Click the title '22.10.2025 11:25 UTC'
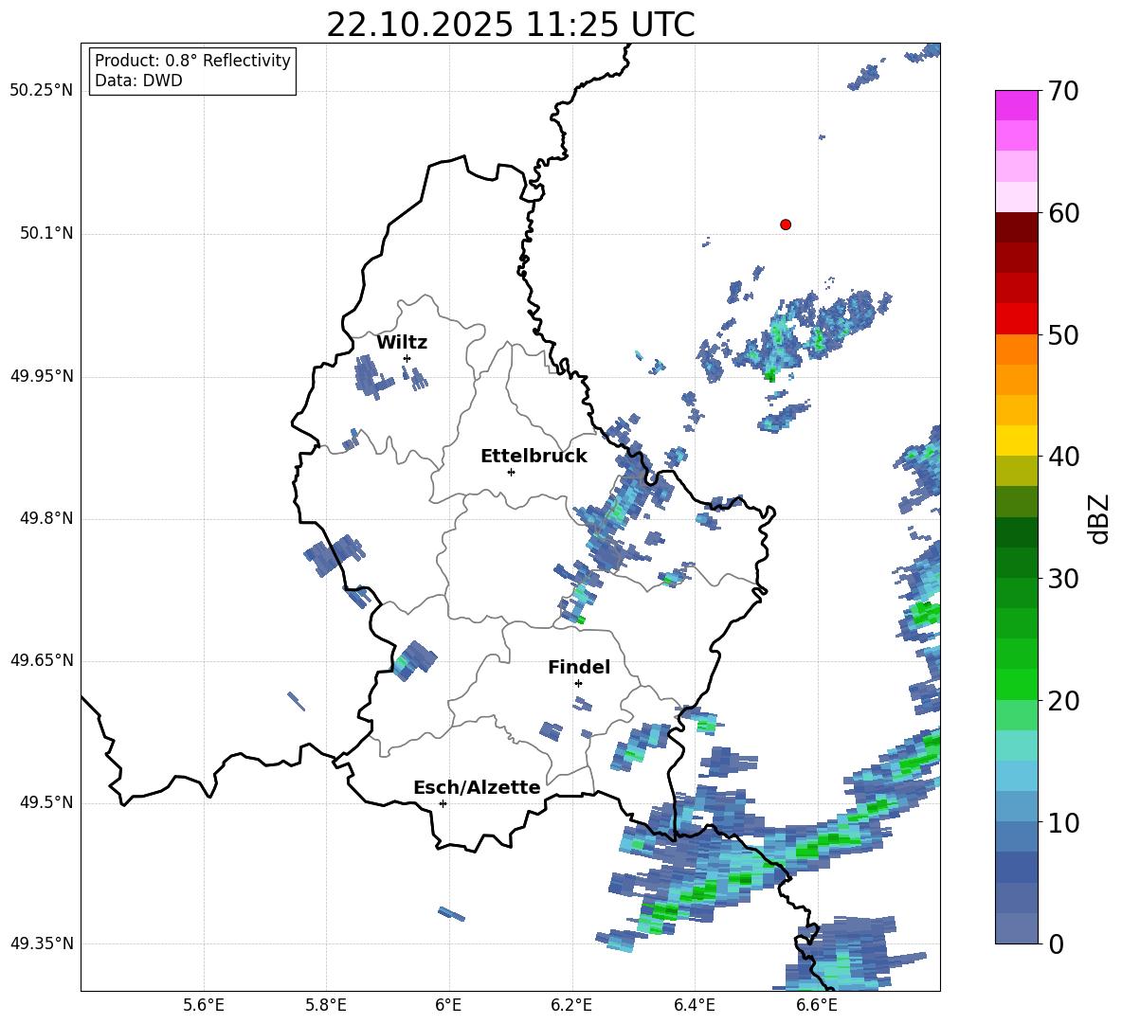 510,25
